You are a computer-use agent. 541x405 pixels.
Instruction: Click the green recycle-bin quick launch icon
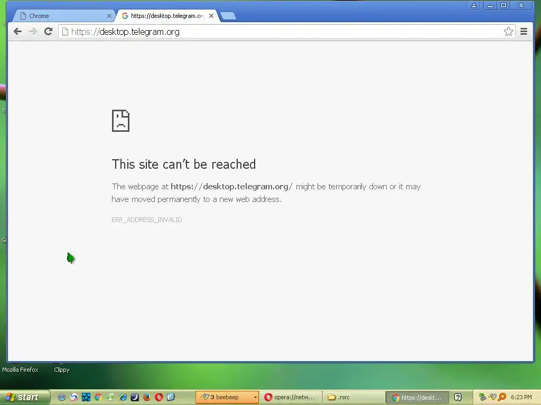[110, 397]
